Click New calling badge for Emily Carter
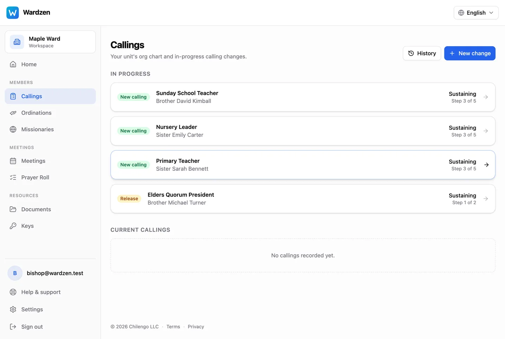 [133, 131]
